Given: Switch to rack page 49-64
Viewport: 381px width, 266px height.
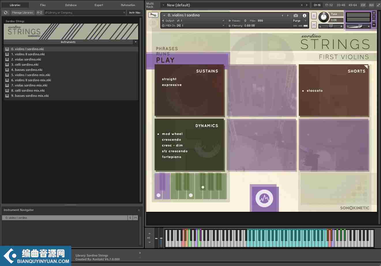Looking at the screenshot, I should click(352, 5).
